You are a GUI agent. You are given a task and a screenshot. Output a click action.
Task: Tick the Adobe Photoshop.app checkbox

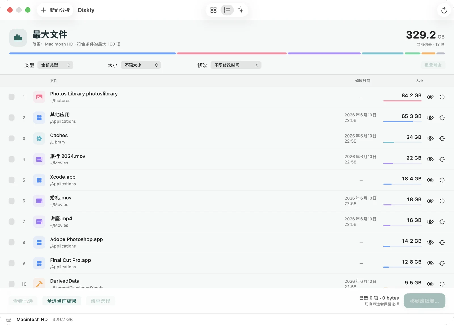coord(12,242)
